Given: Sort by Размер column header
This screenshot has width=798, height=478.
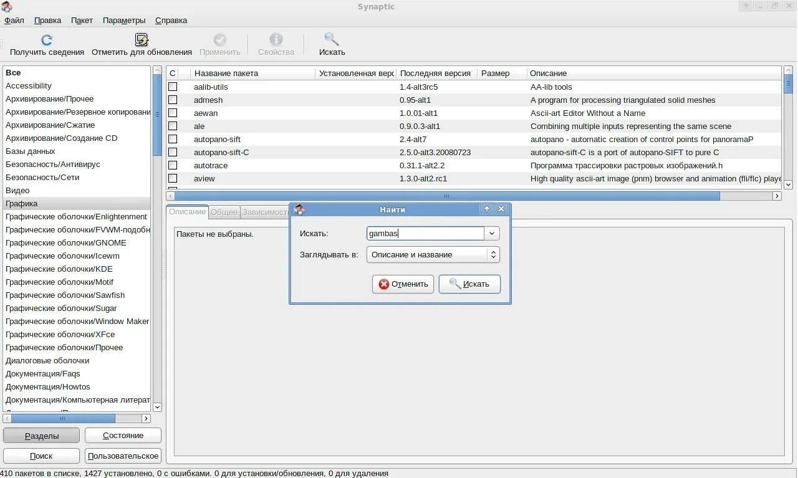Looking at the screenshot, I should [502, 73].
